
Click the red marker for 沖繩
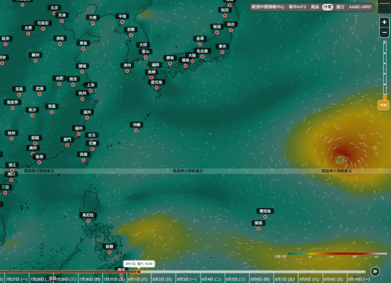click(x=136, y=130)
